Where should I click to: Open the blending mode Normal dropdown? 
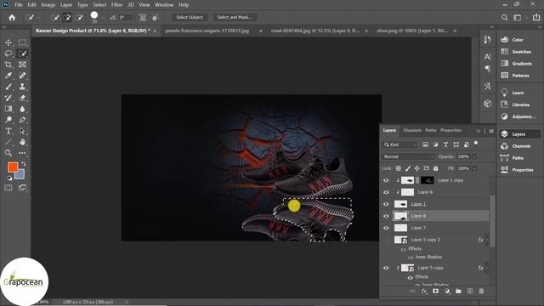pos(408,156)
